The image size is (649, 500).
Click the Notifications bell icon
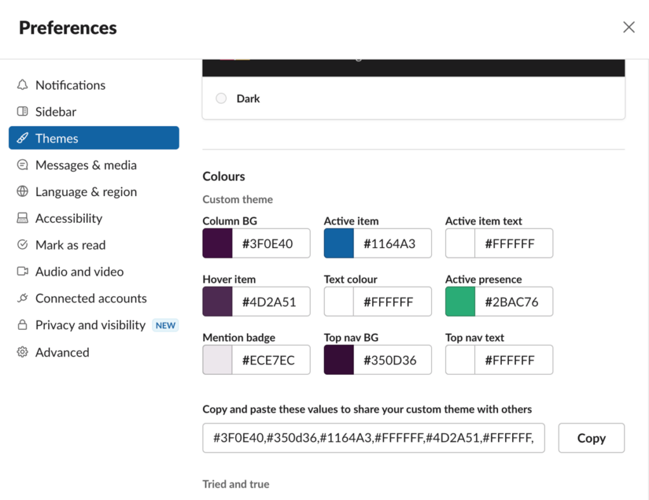click(23, 85)
